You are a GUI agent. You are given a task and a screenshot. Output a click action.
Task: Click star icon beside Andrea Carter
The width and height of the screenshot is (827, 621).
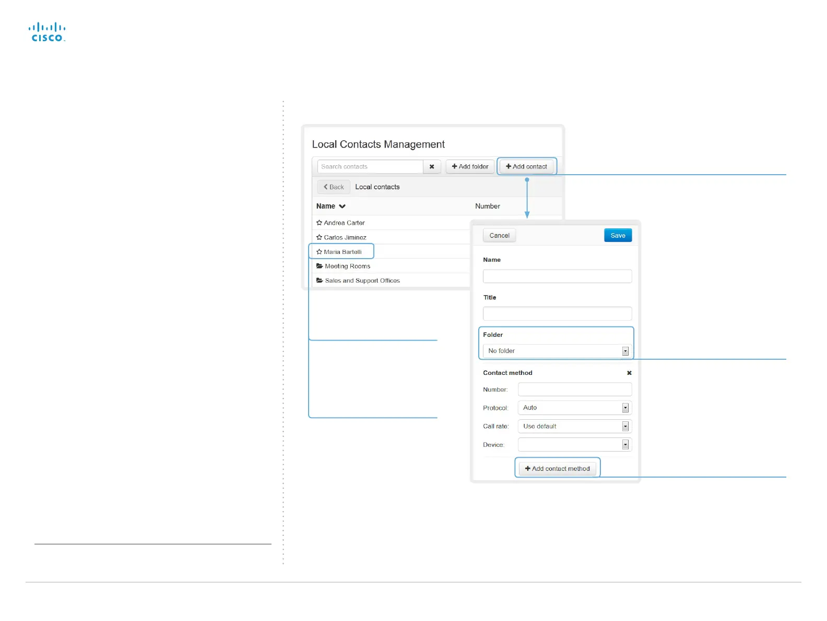pos(319,223)
